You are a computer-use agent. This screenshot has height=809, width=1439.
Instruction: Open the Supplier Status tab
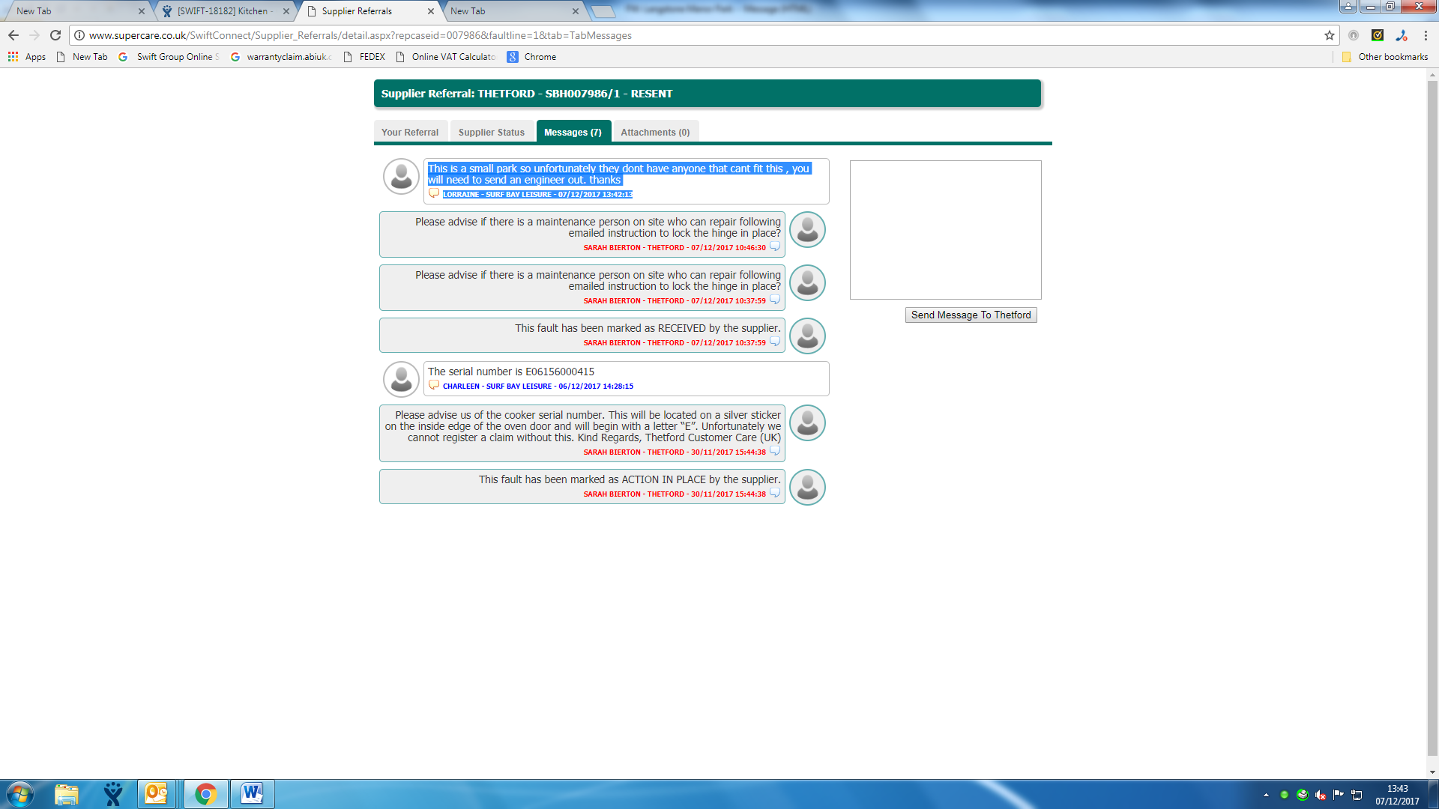(492, 132)
